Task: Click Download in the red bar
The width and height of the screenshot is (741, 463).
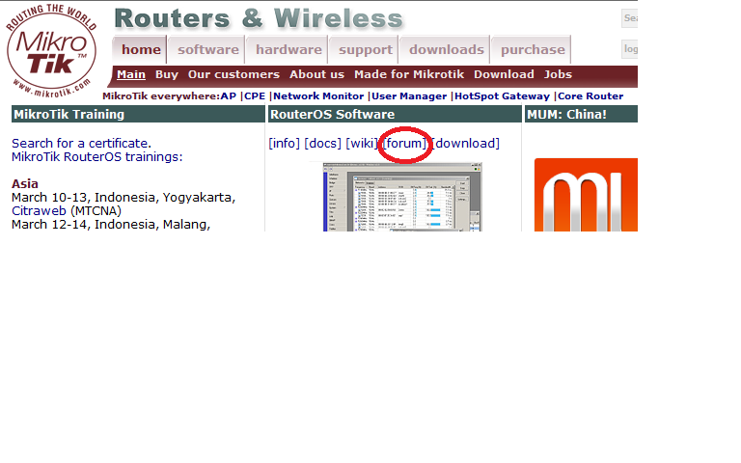Action: point(504,74)
